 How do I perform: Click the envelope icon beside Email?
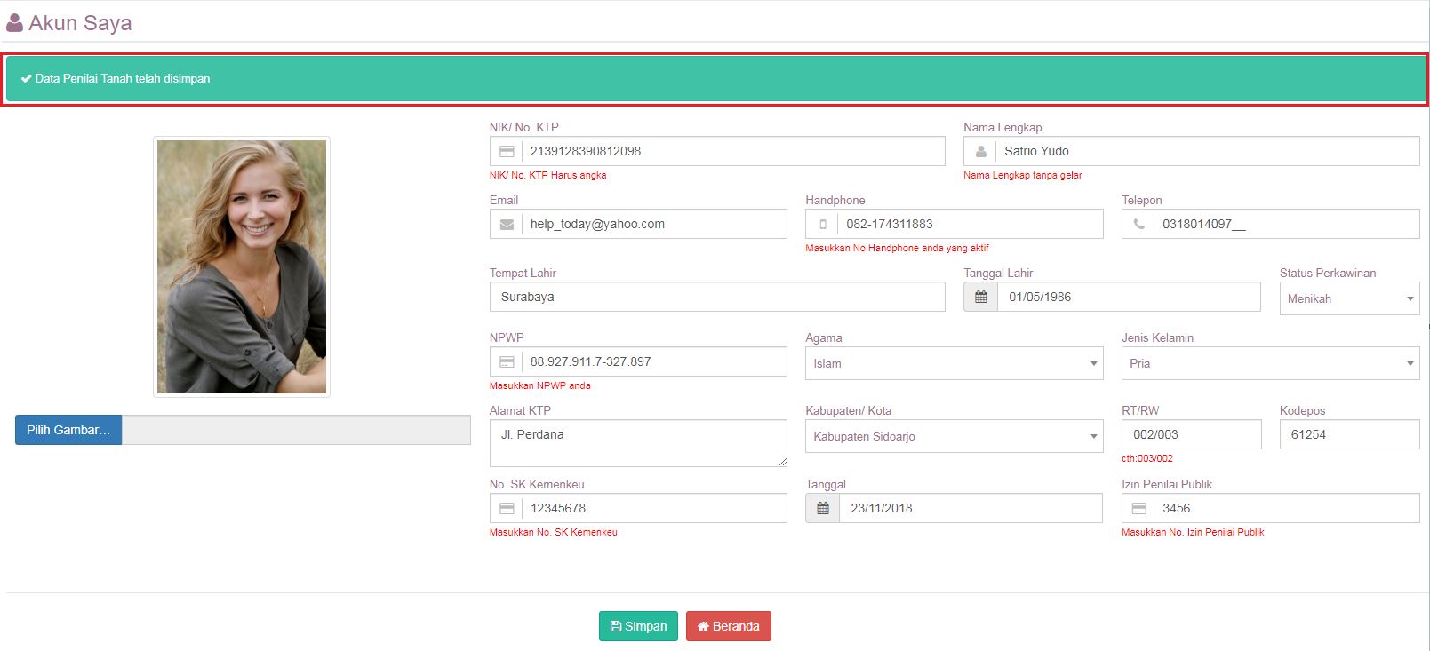click(x=507, y=225)
